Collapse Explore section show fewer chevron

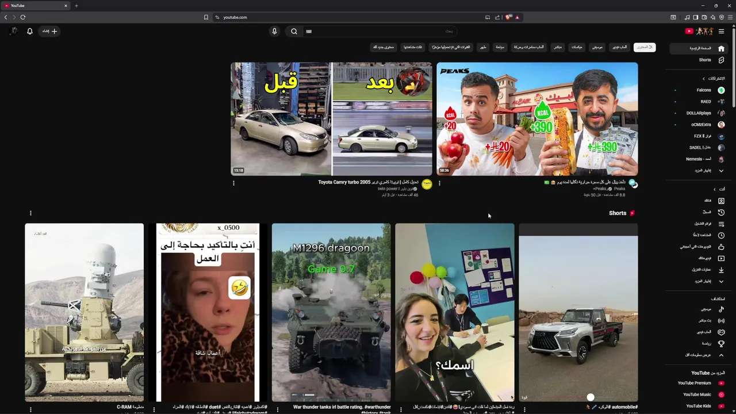721,355
